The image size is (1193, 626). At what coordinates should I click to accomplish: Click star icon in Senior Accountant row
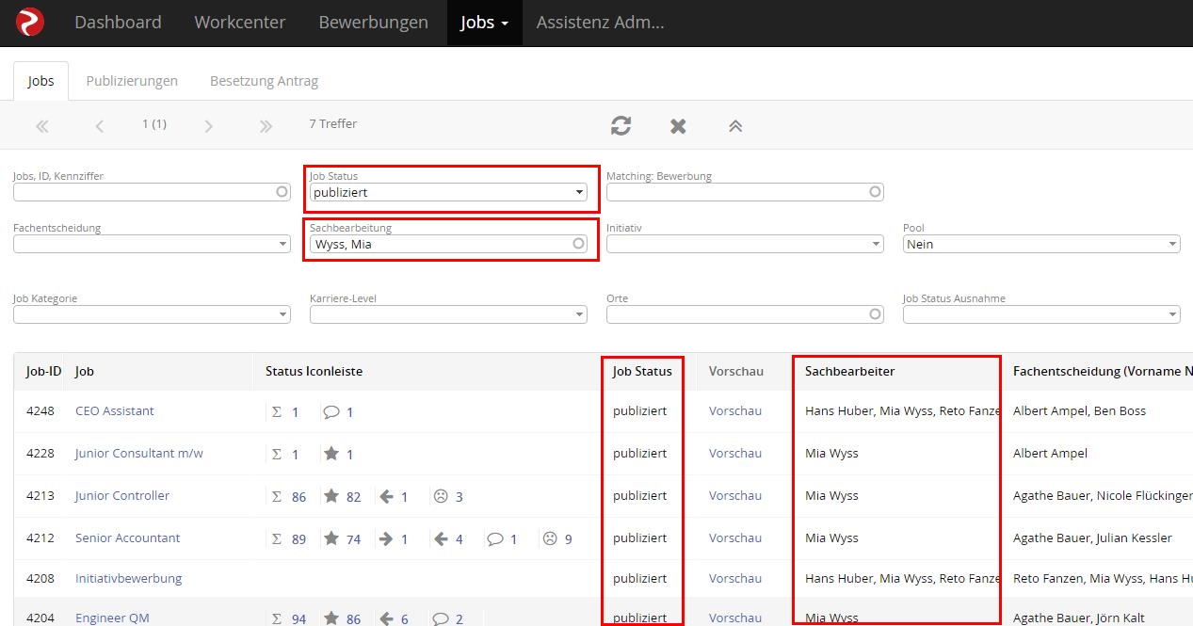331,538
